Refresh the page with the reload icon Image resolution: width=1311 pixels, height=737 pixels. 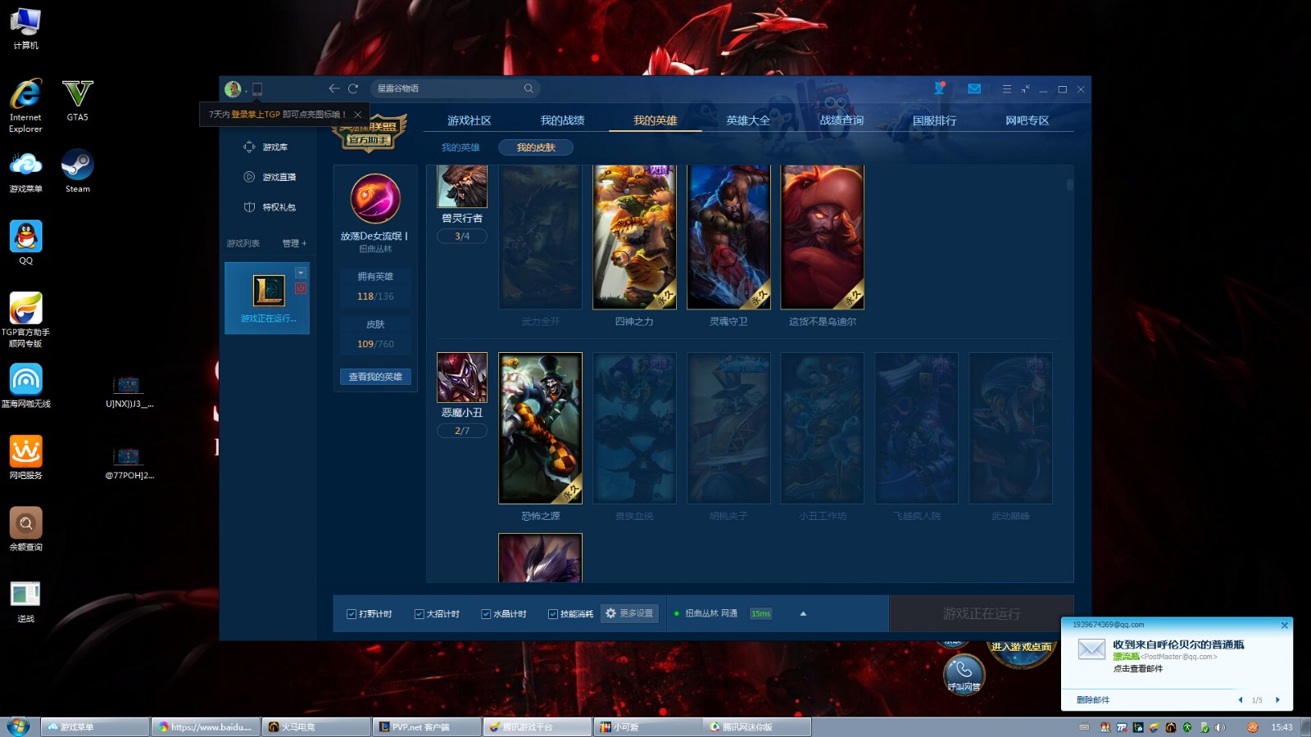[x=353, y=88]
